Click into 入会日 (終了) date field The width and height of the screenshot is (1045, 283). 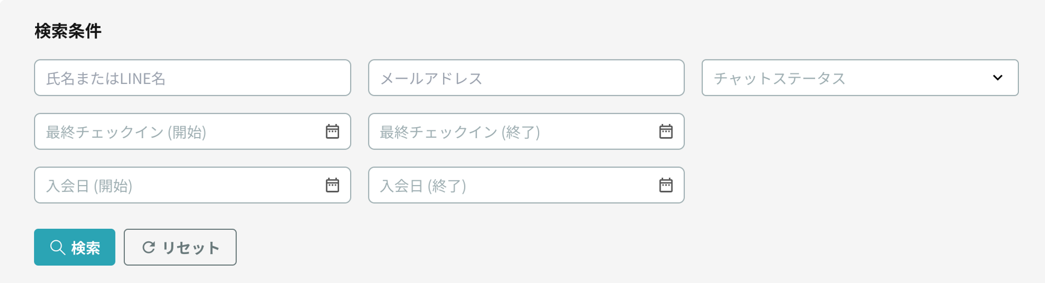[x=512, y=185]
